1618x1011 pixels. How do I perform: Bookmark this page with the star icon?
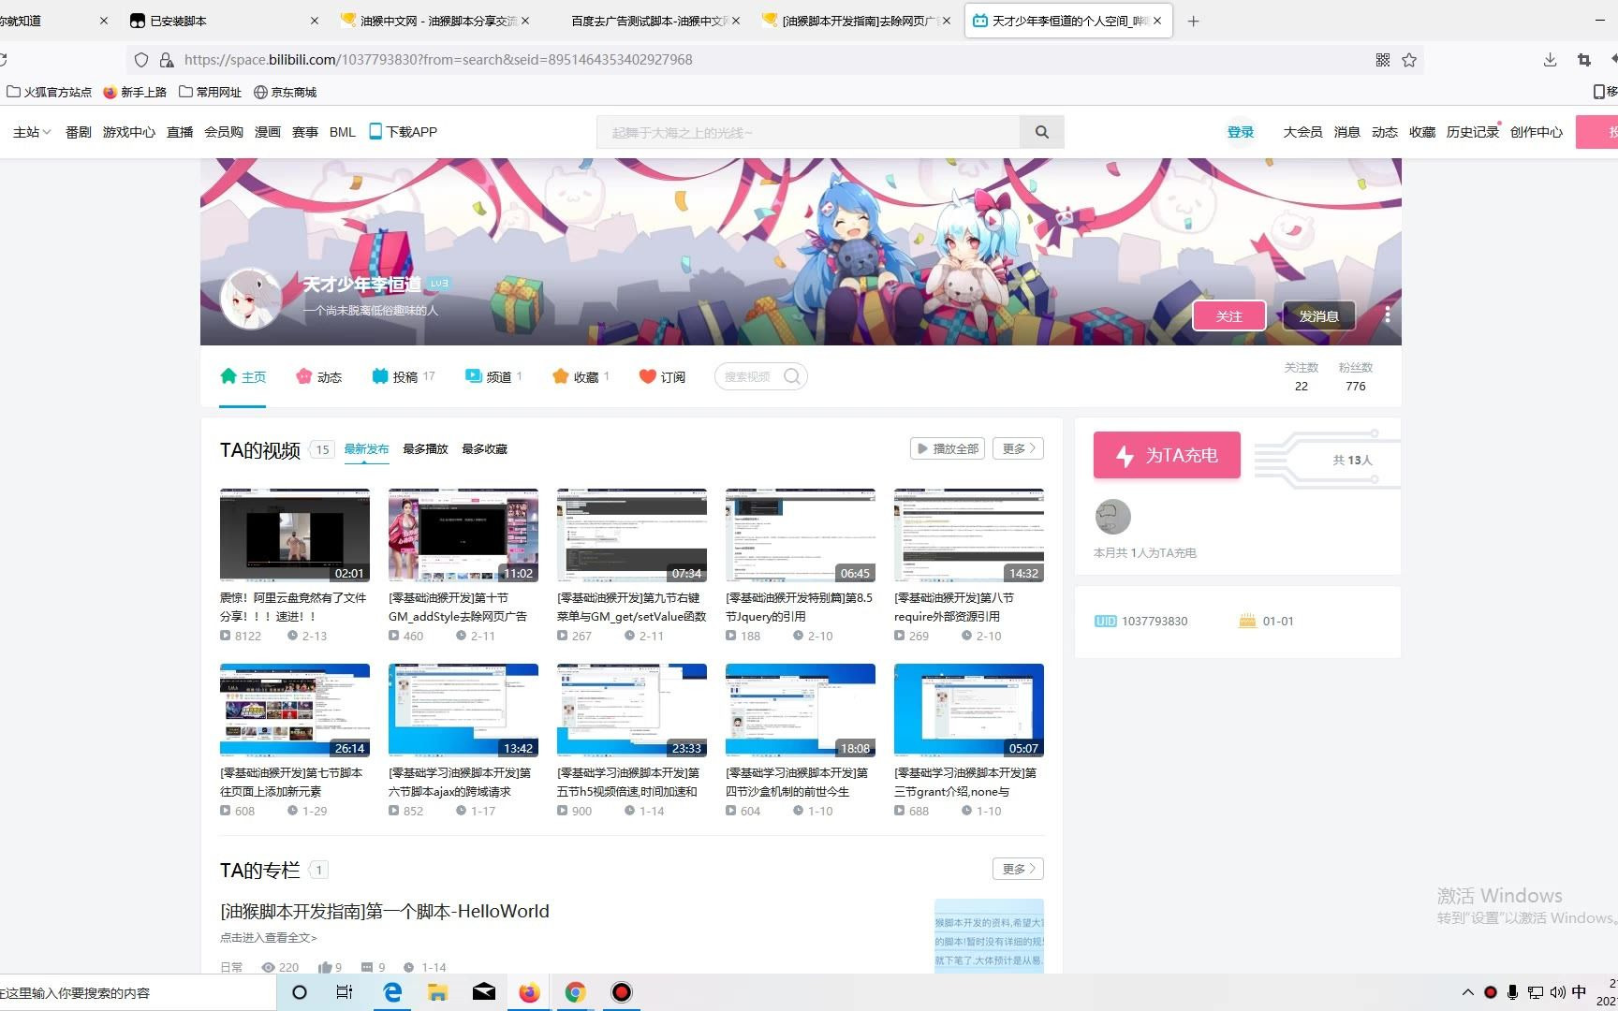1409,60
